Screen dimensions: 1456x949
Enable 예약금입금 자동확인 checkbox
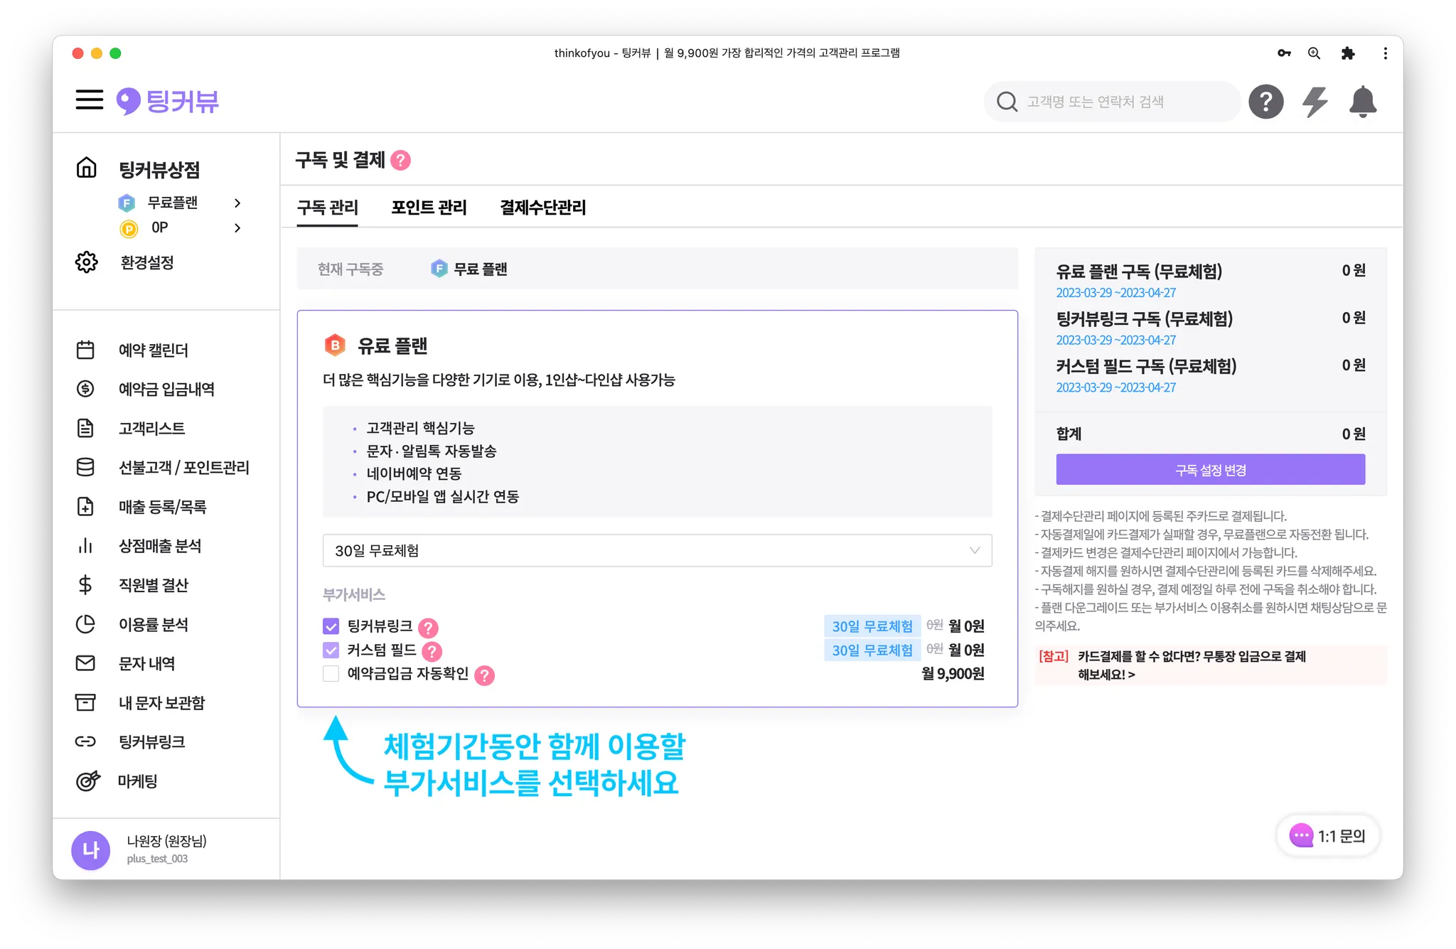[x=331, y=674]
